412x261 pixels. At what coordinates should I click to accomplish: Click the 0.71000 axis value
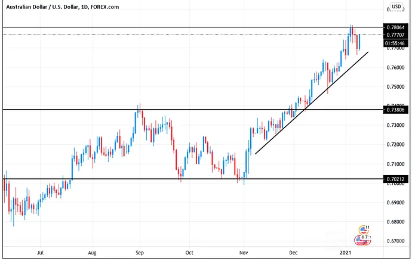[395, 164]
